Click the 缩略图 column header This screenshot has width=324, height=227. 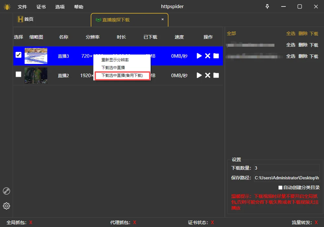click(36, 37)
